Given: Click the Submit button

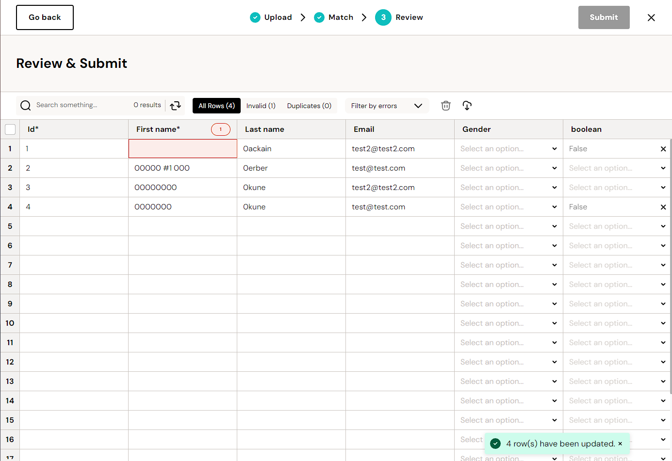Looking at the screenshot, I should (x=604, y=17).
